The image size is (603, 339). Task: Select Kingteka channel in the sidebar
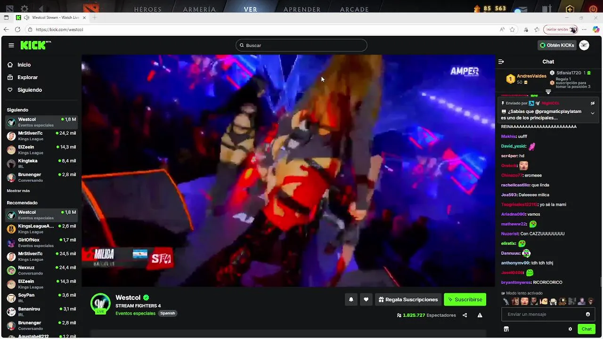click(41, 163)
